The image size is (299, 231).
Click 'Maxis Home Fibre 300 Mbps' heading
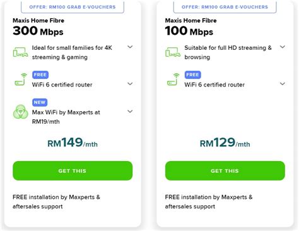[x=38, y=27]
